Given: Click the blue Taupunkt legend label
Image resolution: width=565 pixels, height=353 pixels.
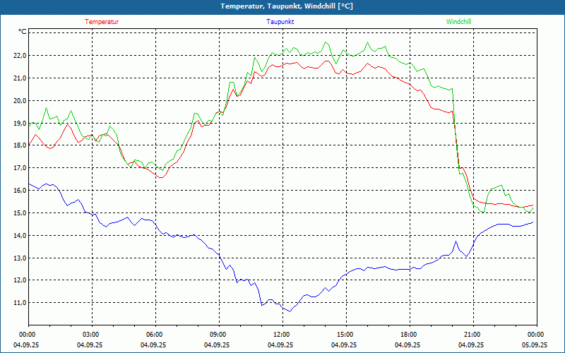Looking at the screenshot, I should click(x=280, y=22).
